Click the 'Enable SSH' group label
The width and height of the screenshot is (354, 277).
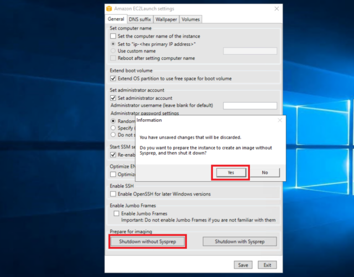122,186
